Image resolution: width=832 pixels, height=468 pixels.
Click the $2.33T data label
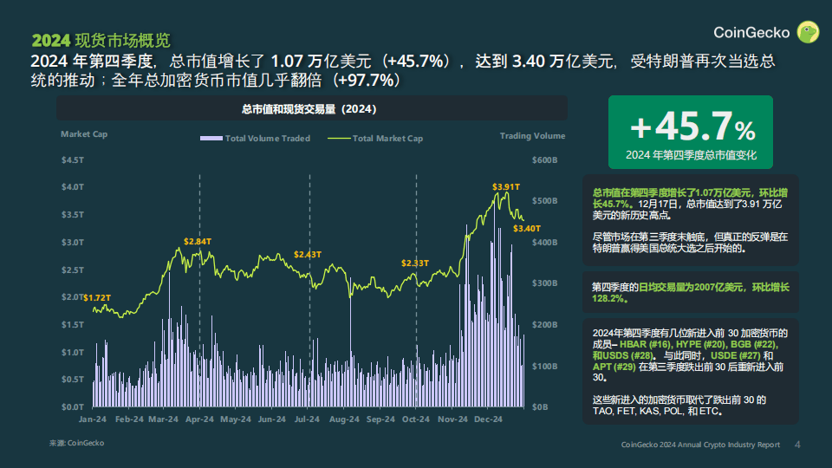(x=415, y=263)
